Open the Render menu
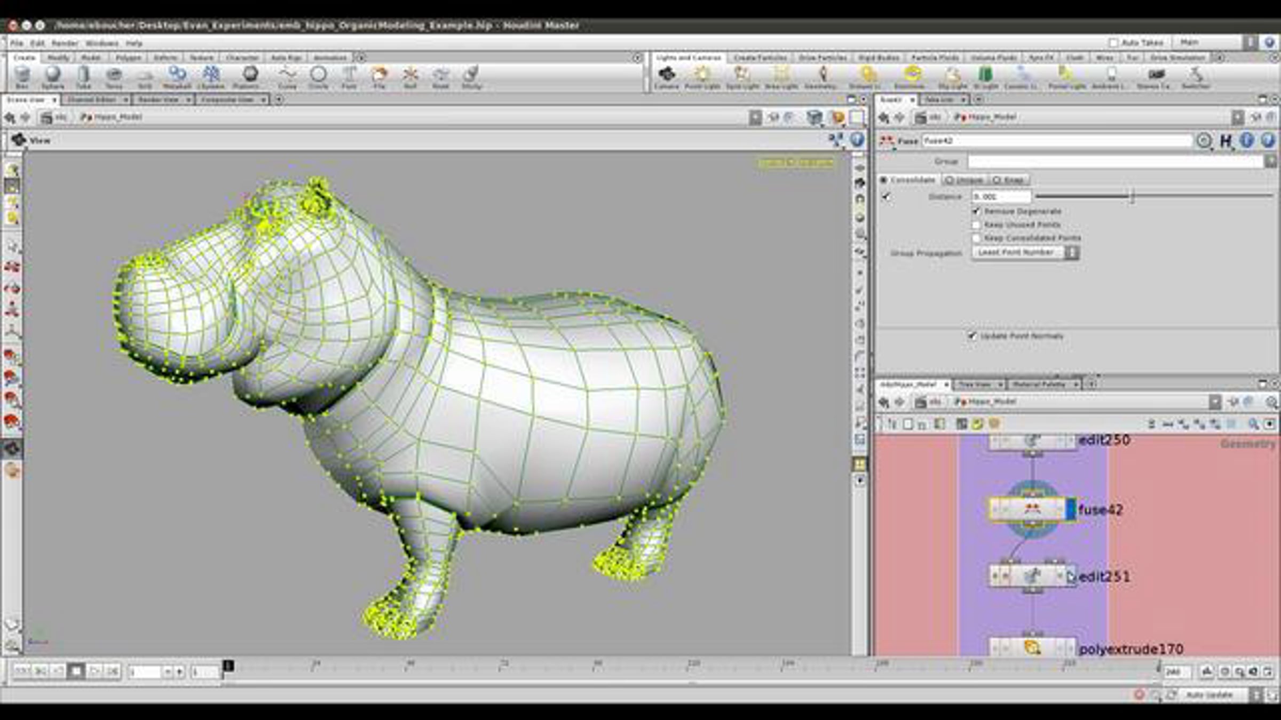This screenshot has width=1281, height=720. tap(65, 43)
